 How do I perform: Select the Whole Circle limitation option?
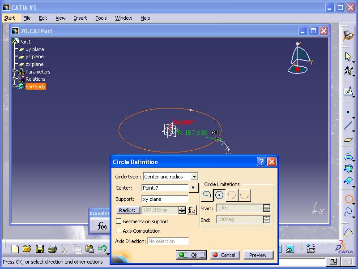click(219, 195)
